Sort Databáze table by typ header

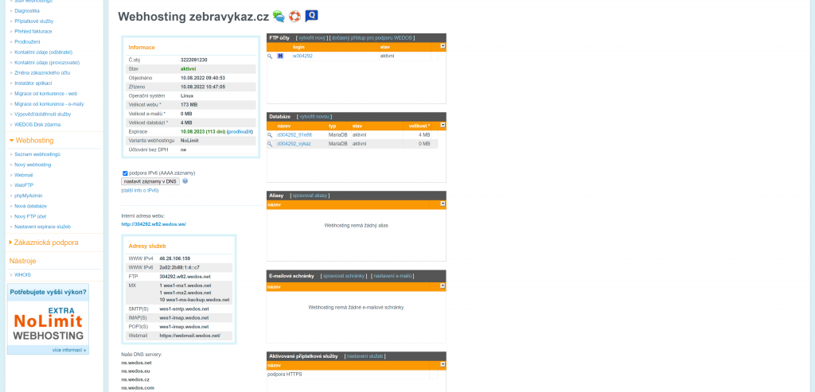pos(332,126)
